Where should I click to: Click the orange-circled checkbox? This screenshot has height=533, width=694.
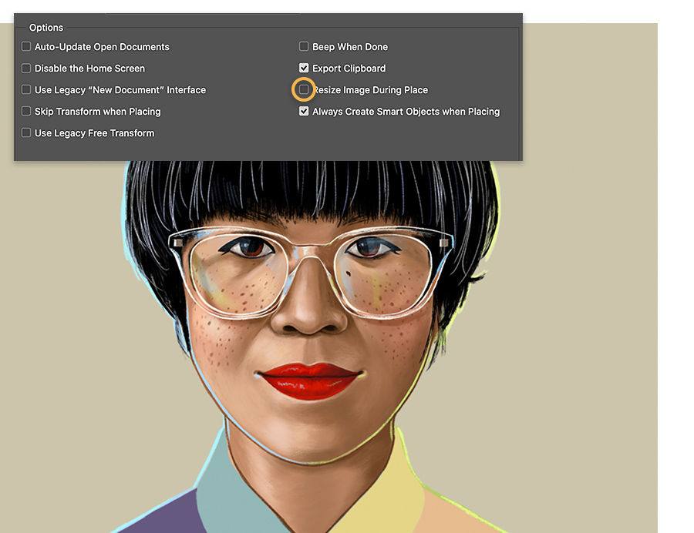pyautogui.click(x=303, y=89)
